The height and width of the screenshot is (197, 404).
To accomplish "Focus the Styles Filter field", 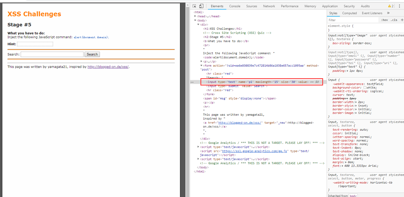I will coord(353,20).
